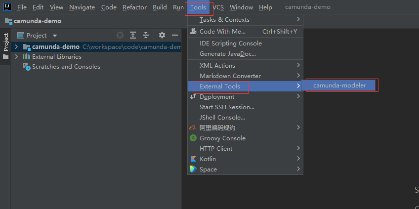Screen dimensions: 419x209
Task: Select camunda-demo project root row
Action: (x=96, y=47)
